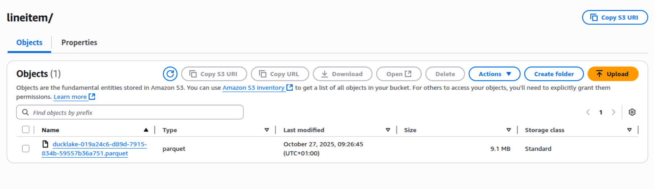
Task: Sort by Name ascending arrow
Action: [146, 130]
